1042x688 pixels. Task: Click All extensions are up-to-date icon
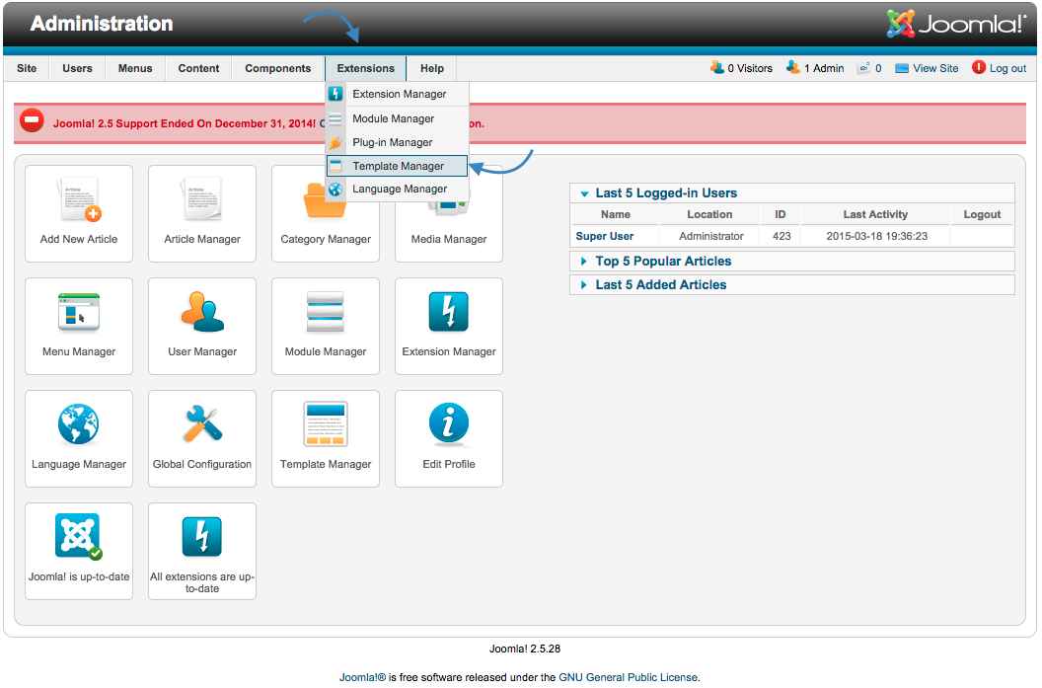tap(202, 551)
